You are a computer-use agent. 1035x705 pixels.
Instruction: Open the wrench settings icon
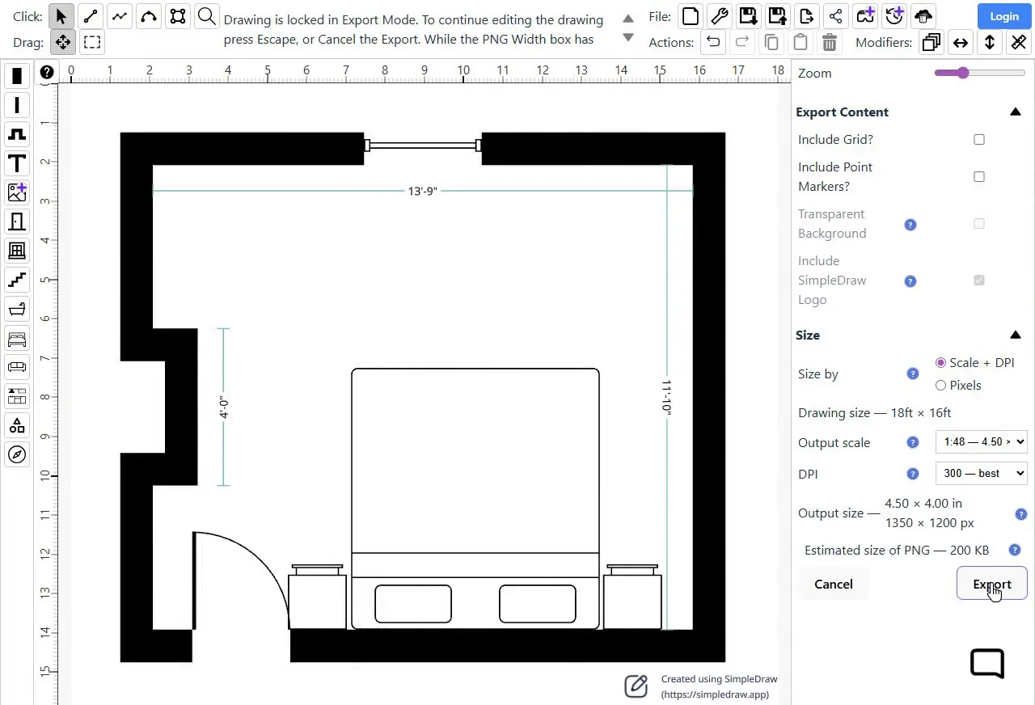tap(719, 15)
